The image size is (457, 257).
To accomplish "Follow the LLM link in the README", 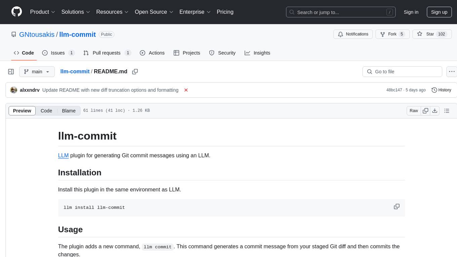I will [64, 155].
